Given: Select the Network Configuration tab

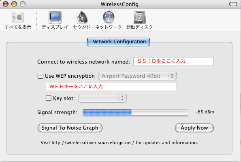Looking at the screenshot, I should tap(119, 42).
